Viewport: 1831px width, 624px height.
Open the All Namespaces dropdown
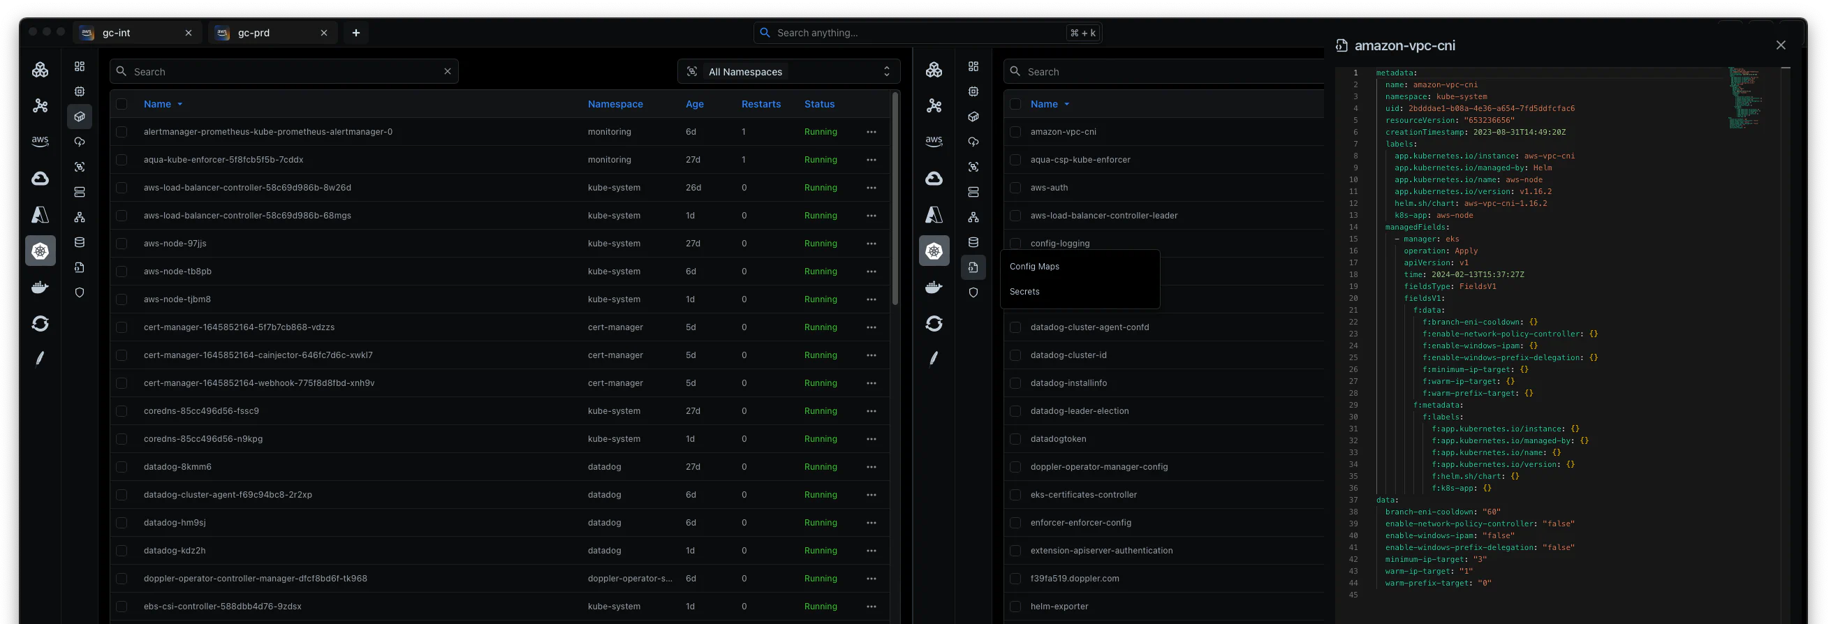tap(788, 71)
